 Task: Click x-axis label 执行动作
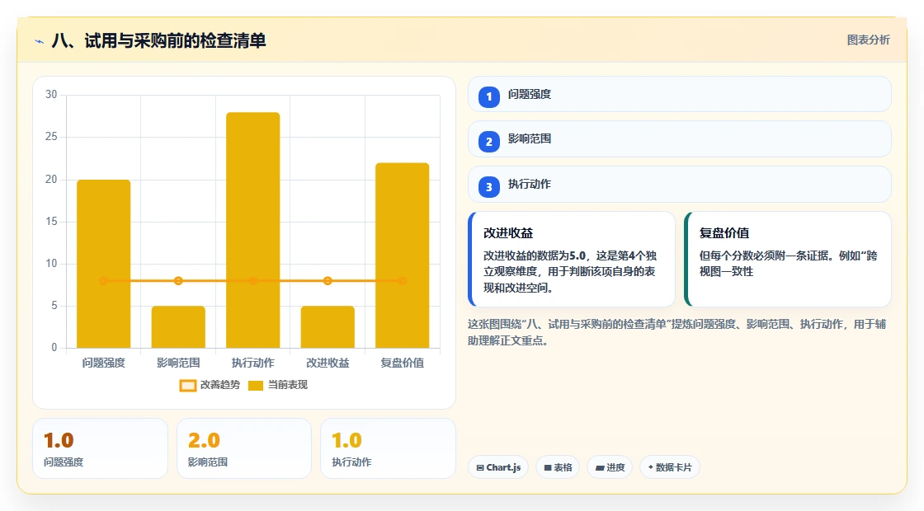click(x=252, y=363)
